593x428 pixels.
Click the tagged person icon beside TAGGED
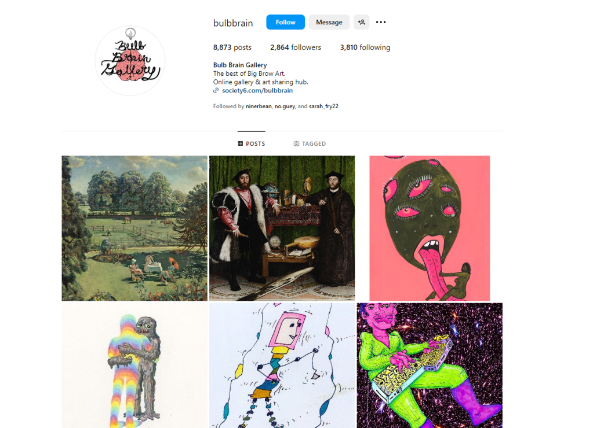click(297, 143)
